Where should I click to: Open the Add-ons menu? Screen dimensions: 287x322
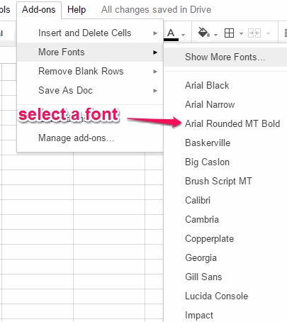tap(39, 10)
